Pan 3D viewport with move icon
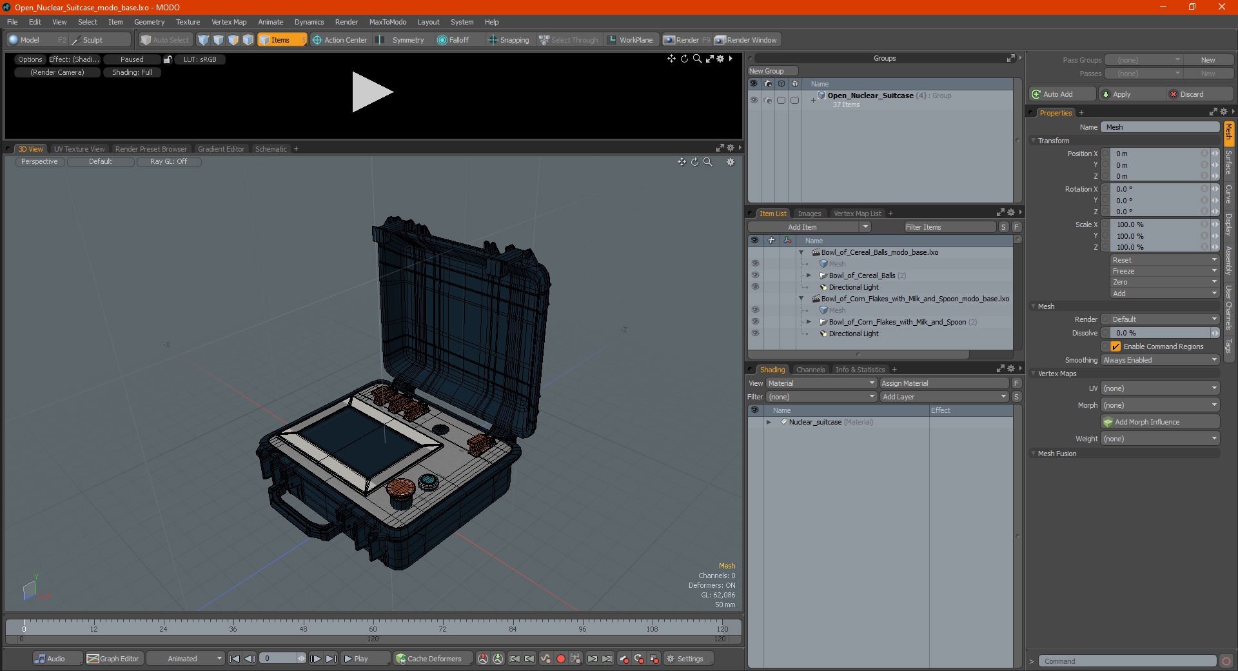1238x671 pixels. coord(682,162)
